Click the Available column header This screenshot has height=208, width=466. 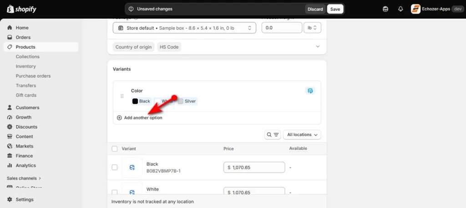tap(298, 148)
